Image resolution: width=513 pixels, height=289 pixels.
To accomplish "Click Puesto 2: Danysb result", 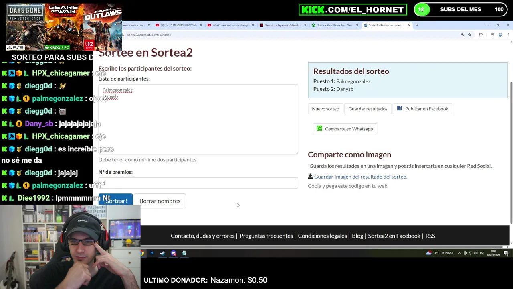I will pyautogui.click(x=333, y=89).
